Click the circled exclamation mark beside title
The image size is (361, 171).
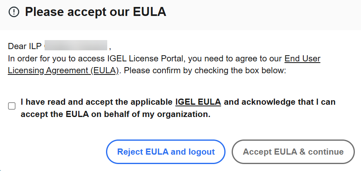[14, 13]
